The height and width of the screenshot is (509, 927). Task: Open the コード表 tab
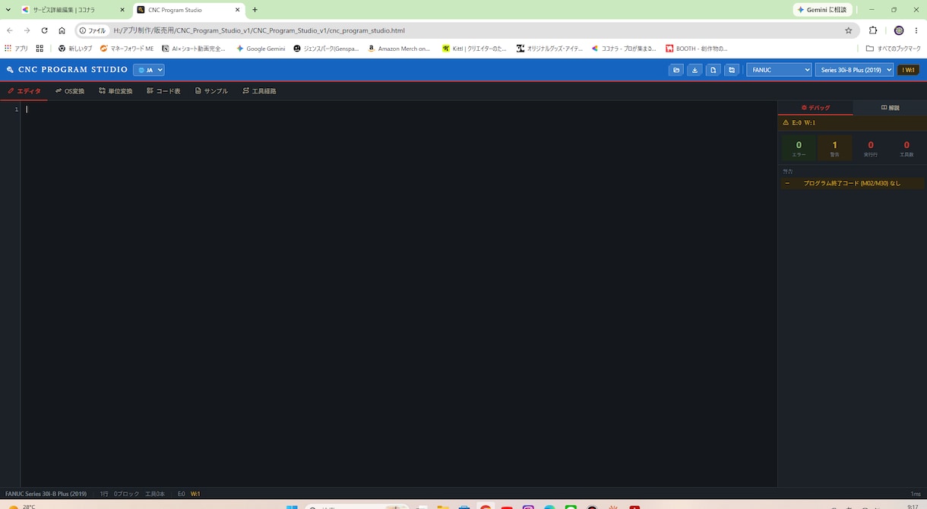tap(163, 91)
